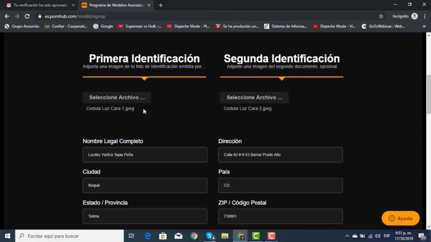The image size is (431, 242).
Task: Reload the current page
Action: 27,16
